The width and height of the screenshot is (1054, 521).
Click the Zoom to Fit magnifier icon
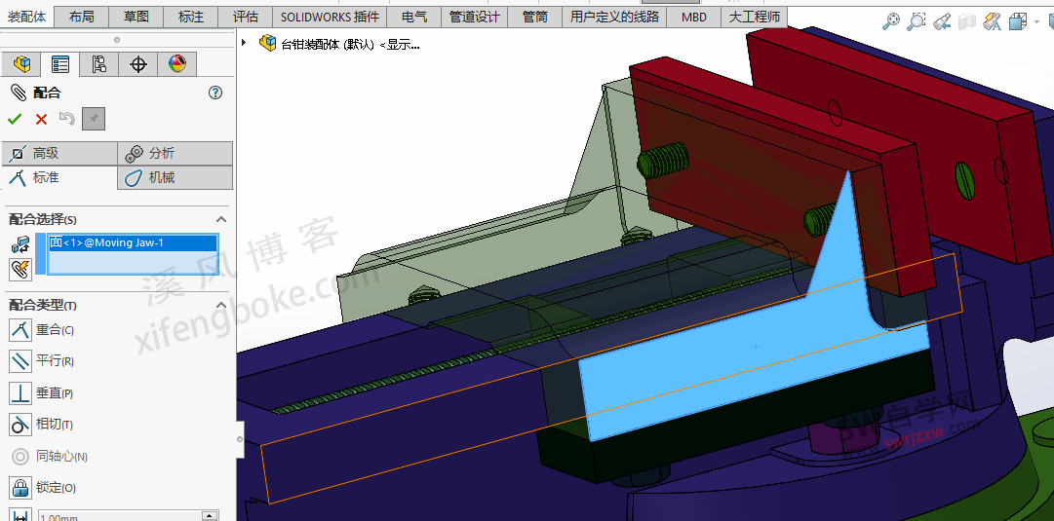coord(891,21)
